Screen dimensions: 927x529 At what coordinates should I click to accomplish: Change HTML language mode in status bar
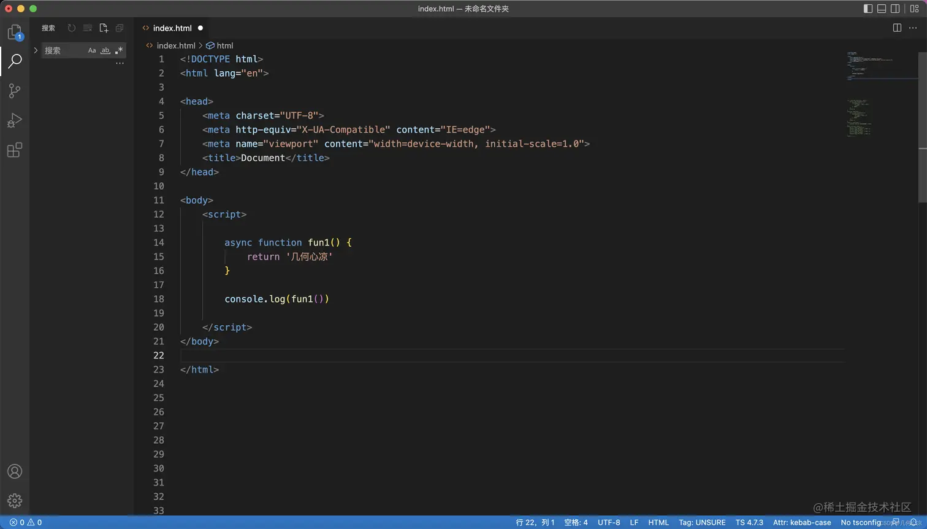coord(658,522)
